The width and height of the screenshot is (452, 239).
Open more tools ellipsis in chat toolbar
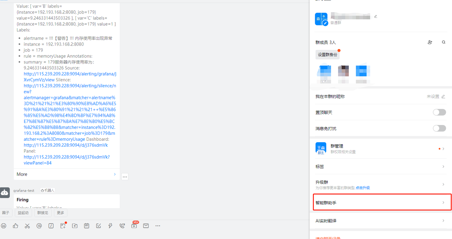coord(158,226)
